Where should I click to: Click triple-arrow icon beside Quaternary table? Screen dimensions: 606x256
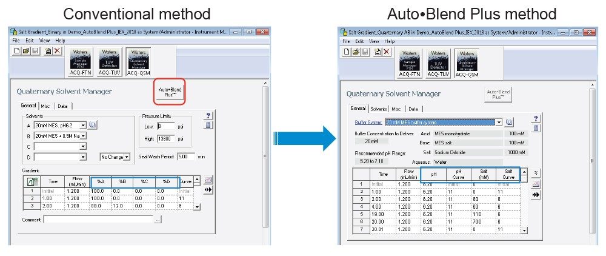point(536,195)
